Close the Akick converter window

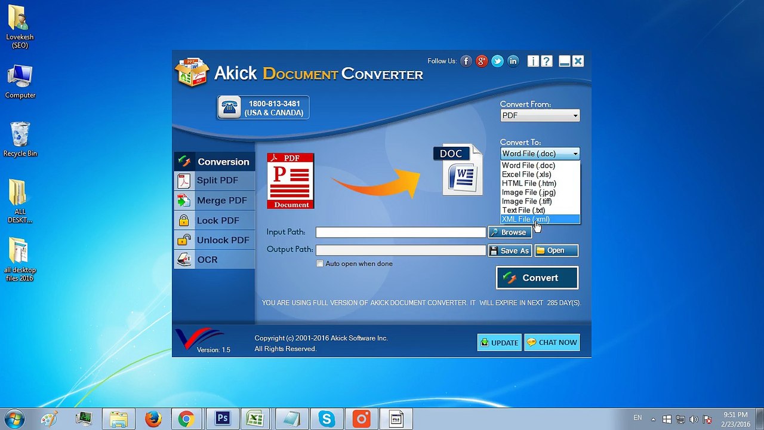click(578, 61)
